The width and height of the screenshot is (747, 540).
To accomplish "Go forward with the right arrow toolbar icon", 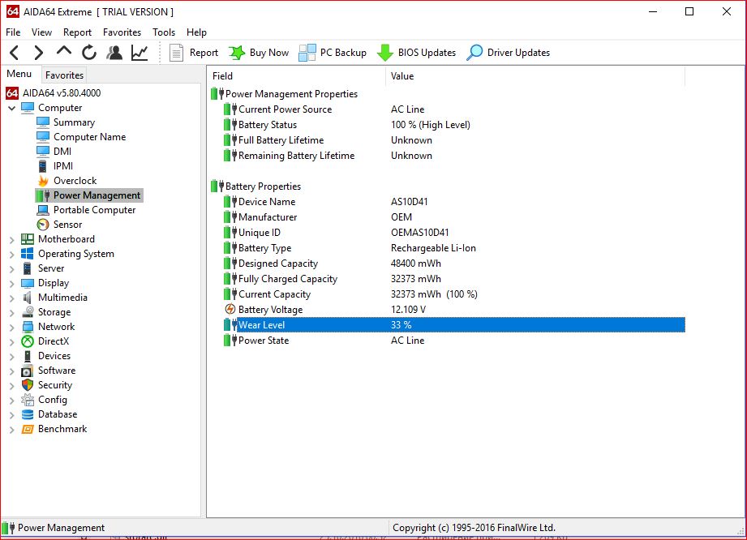I will 39,53.
